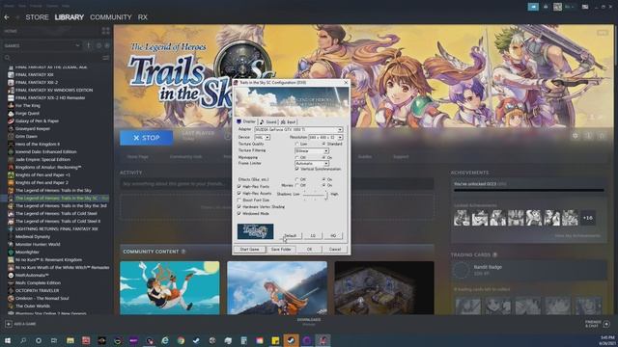Screen dimensions: 618x347
Task: Set Movies to On
Action: click(327, 185)
